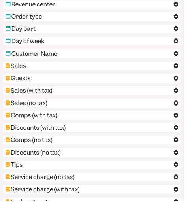Open Day of week settings gear
The image size is (186, 204).
point(176,41)
